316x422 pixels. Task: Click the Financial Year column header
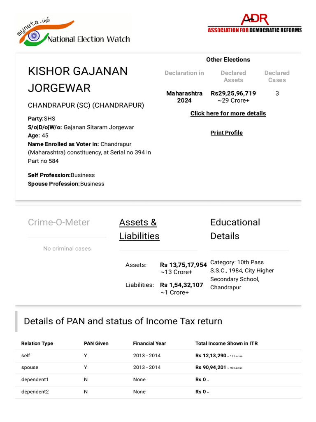[149, 343]
